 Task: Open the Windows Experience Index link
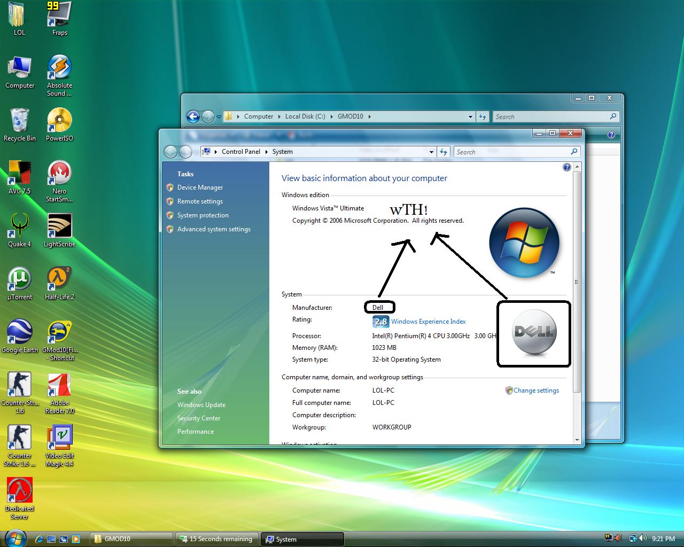tap(428, 322)
